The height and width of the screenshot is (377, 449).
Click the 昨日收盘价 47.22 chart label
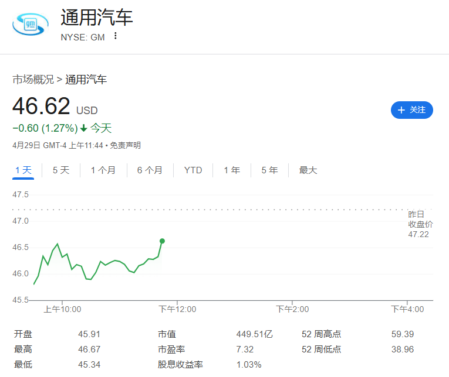pos(420,224)
